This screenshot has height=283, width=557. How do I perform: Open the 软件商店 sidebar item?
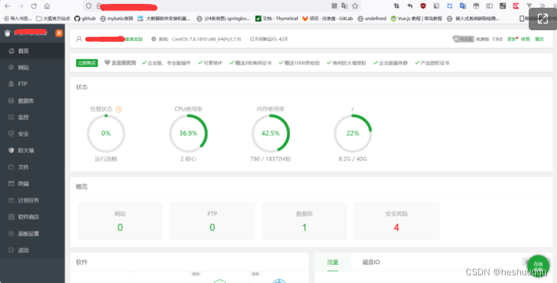32,217
